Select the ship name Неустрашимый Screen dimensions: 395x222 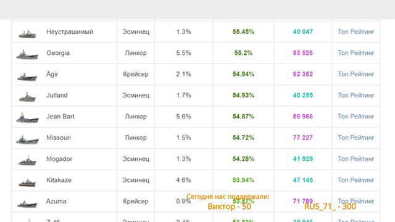pos(70,31)
